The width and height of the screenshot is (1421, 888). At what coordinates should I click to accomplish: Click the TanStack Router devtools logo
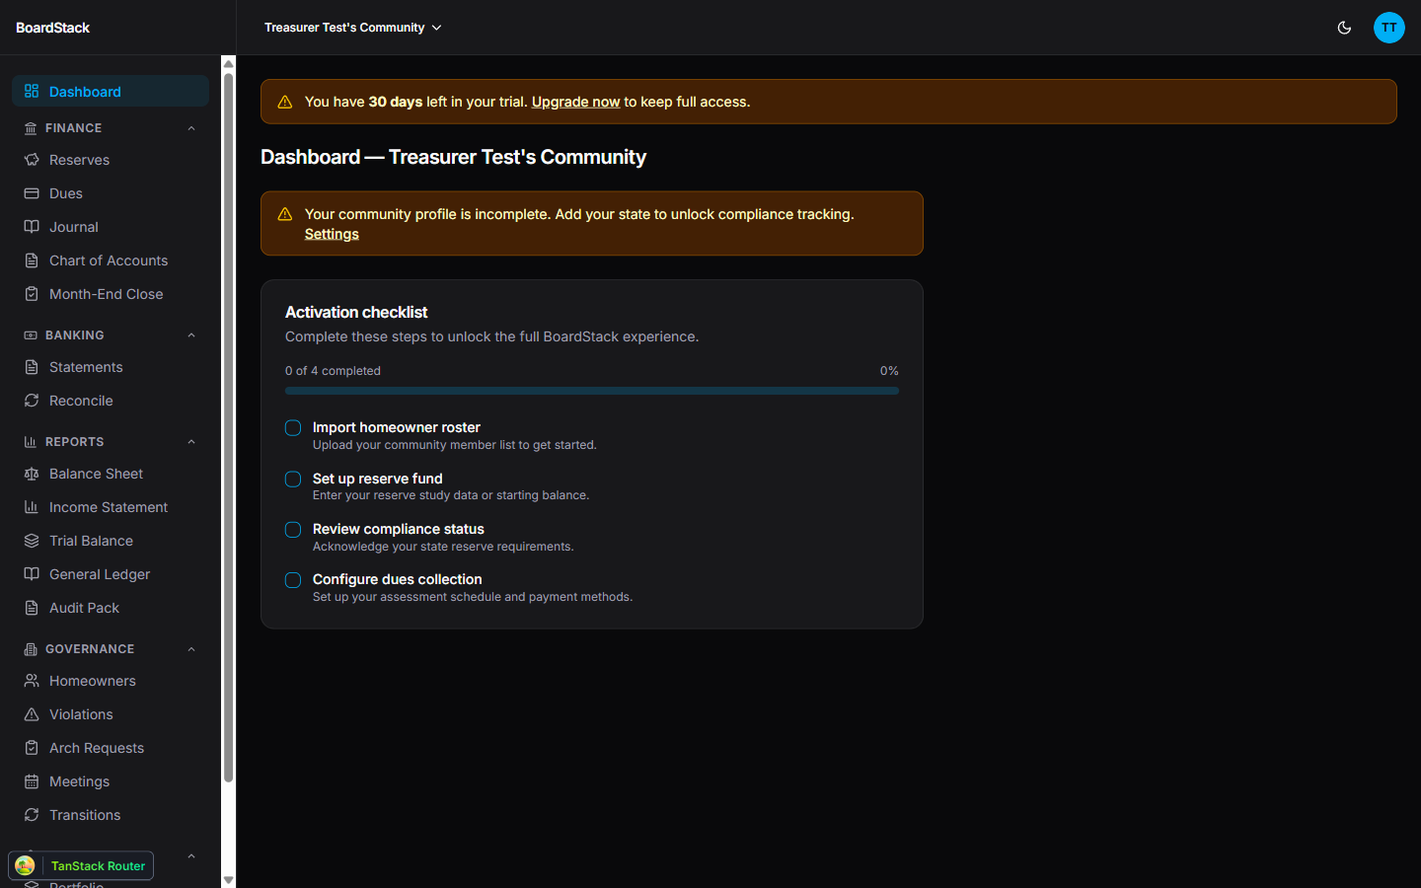click(x=25, y=865)
